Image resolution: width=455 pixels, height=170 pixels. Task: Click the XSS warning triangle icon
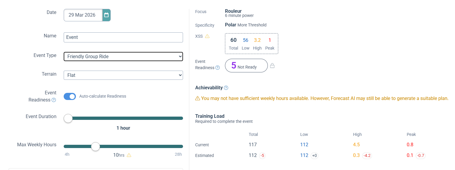tap(207, 36)
